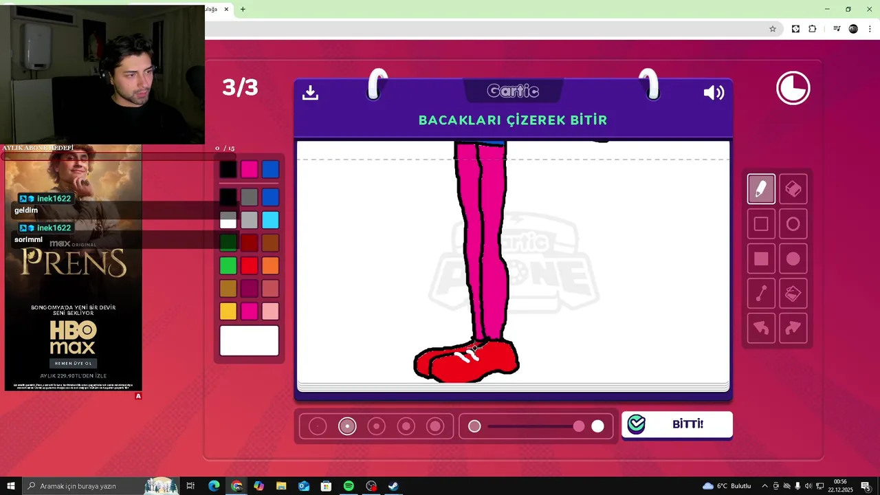
Task: Open the Windows Start menu
Action: [10, 486]
